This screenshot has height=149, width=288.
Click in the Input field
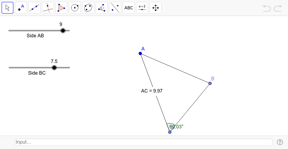(x=144, y=142)
